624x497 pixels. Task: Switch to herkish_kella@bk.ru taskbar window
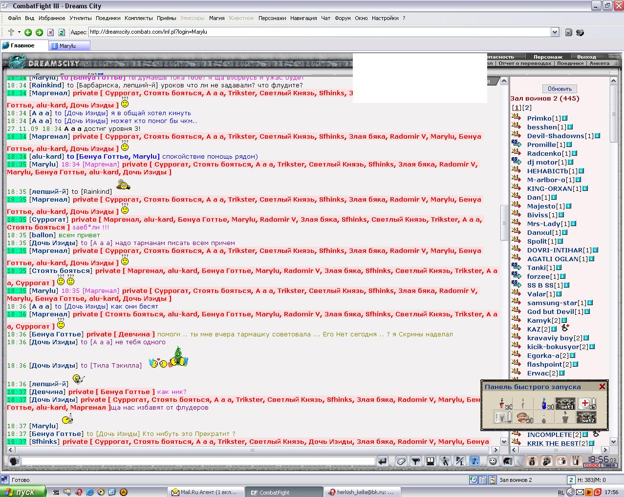362,492
